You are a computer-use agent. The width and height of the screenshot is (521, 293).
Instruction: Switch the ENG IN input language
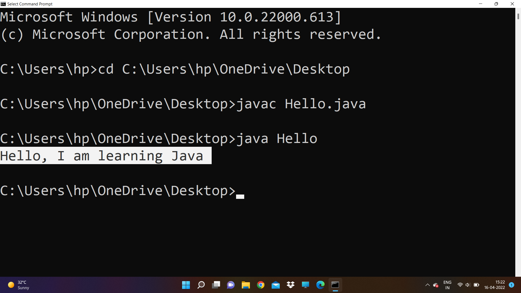pos(447,285)
